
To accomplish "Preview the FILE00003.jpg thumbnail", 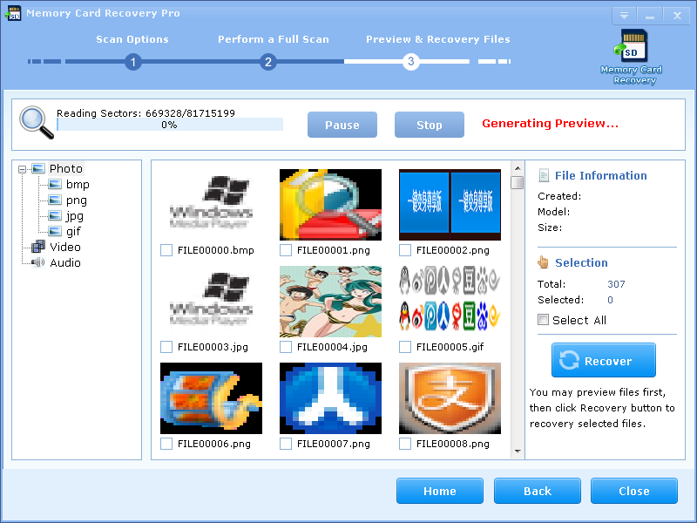I will click(x=211, y=302).
